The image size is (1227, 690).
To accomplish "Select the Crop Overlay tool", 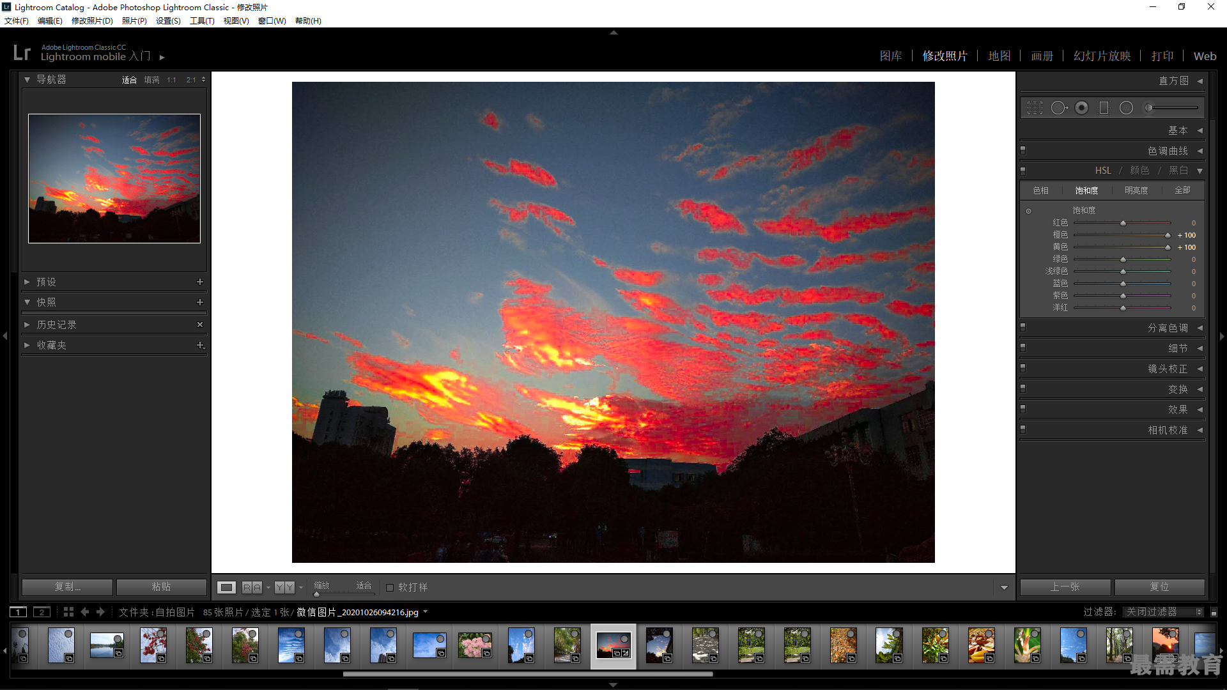I will click(x=1035, y=108).
